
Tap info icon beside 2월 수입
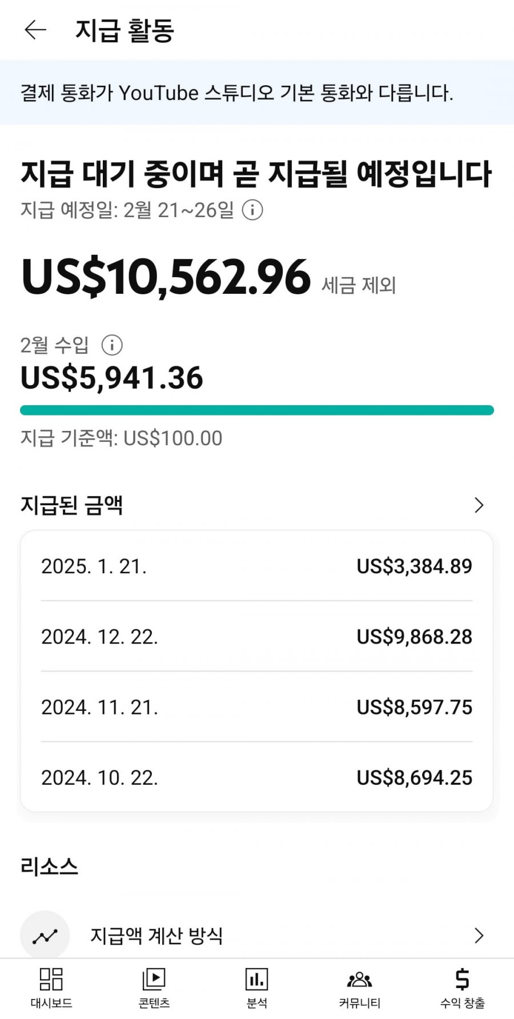pos(112,345)
